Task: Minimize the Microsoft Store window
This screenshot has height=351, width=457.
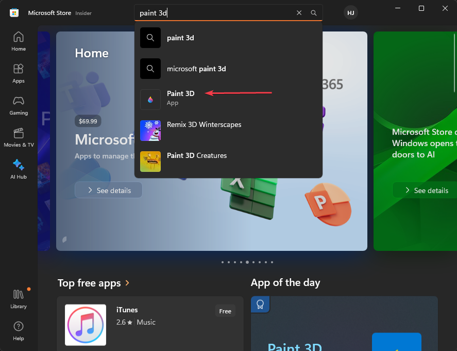Action: pos(398,8)
